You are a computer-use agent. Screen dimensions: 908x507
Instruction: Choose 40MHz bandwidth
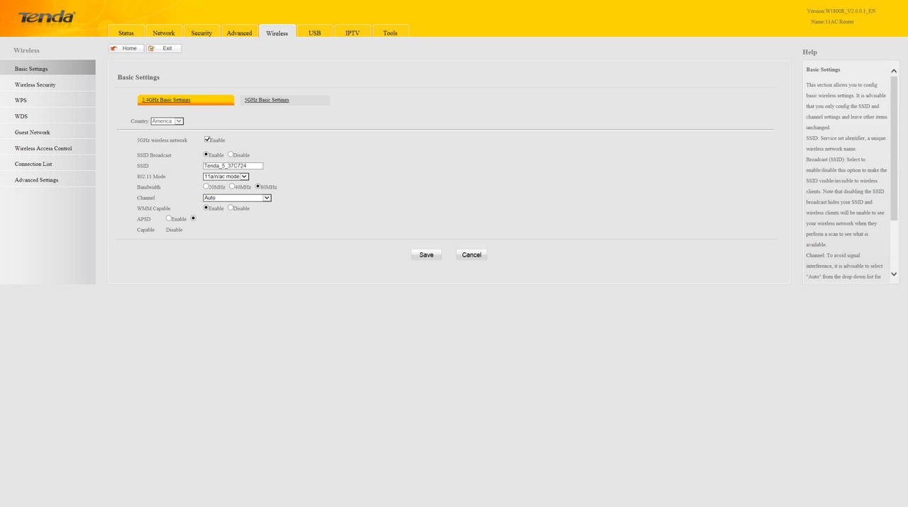(232, 186)
